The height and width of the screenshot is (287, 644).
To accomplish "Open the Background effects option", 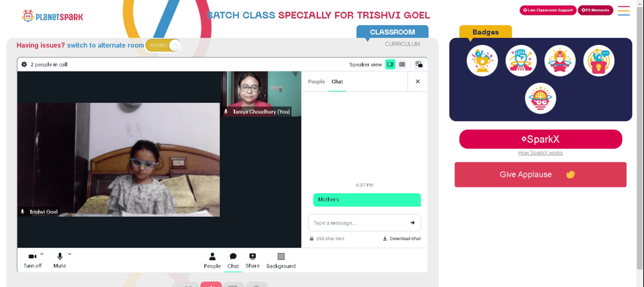I will point(281,261).
